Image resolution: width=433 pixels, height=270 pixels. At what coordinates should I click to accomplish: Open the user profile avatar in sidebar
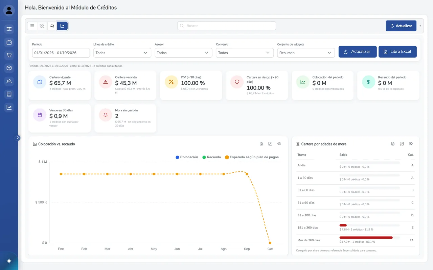coord(9,10)
